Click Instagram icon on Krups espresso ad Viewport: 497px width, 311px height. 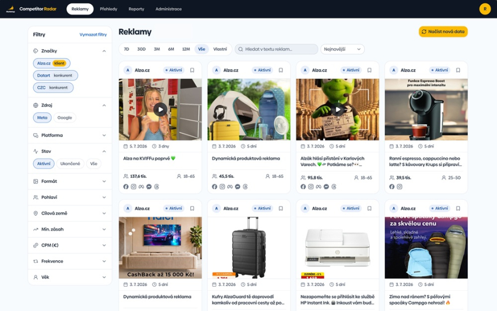[x=400, y=186]
